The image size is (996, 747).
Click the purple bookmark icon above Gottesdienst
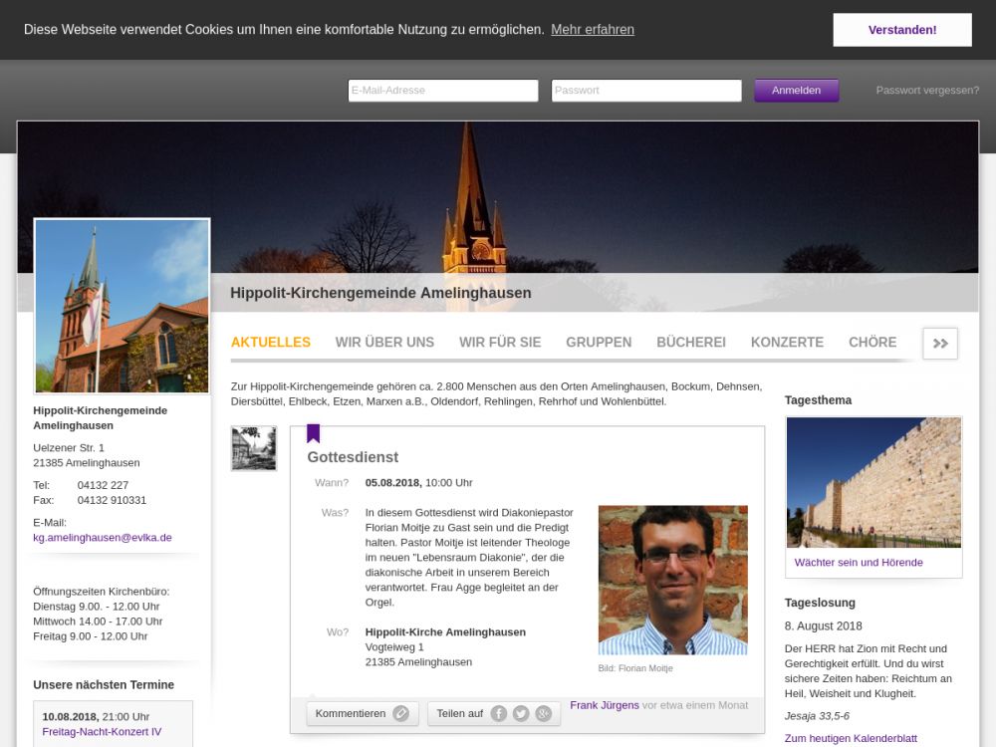pos(313,433)
